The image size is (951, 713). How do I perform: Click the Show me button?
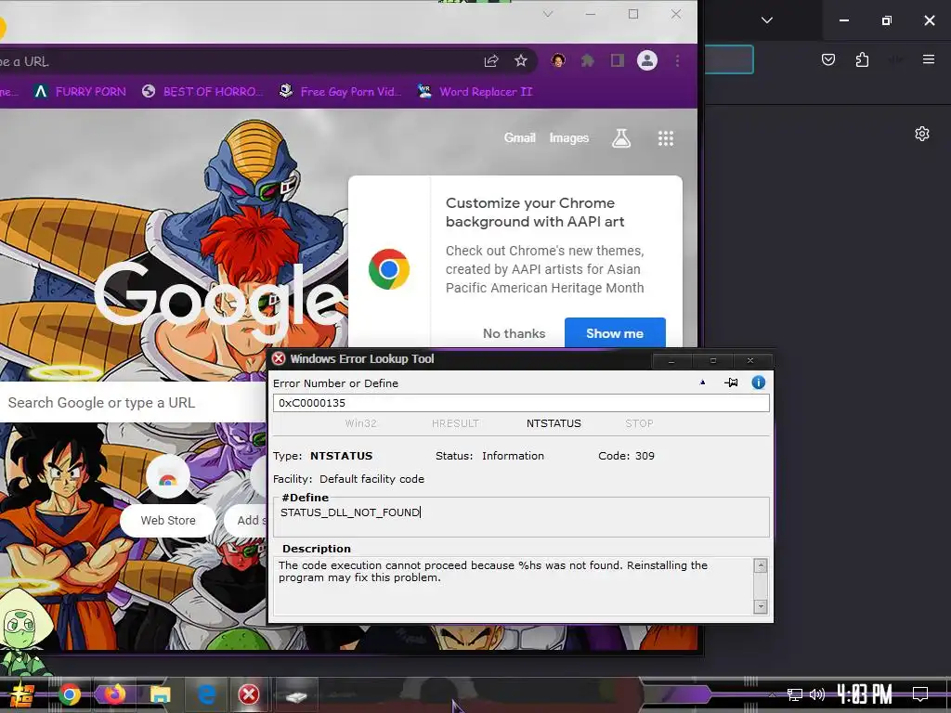[x=615, y=333]
